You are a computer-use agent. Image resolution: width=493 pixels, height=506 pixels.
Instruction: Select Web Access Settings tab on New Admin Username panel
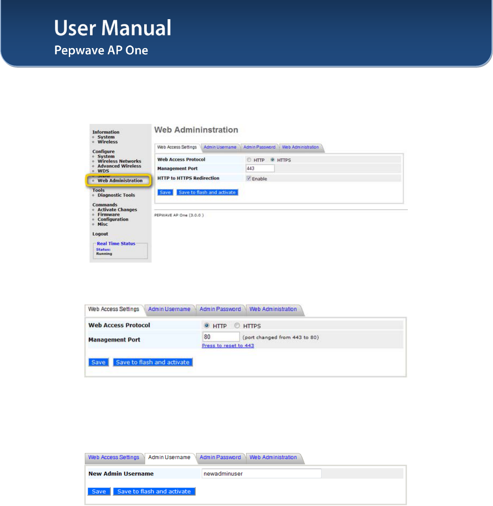(114, 457)
